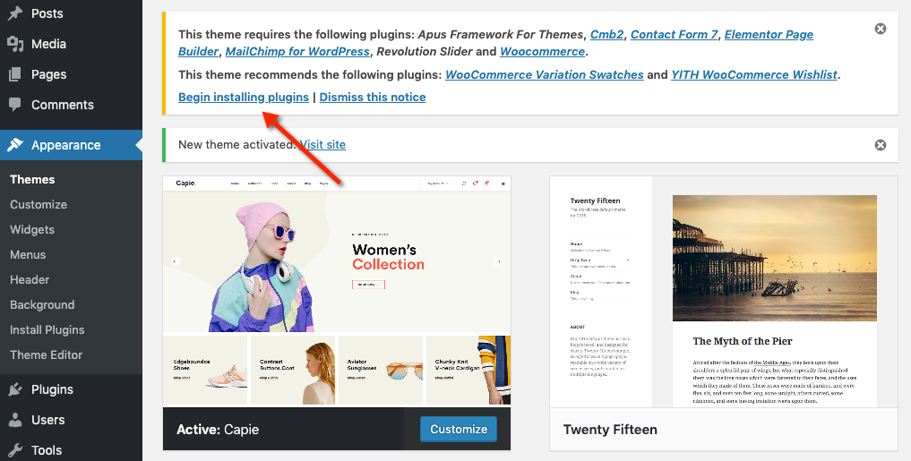
Task: Click the Appearance paintbrush icon
Action: click(15, 145)
